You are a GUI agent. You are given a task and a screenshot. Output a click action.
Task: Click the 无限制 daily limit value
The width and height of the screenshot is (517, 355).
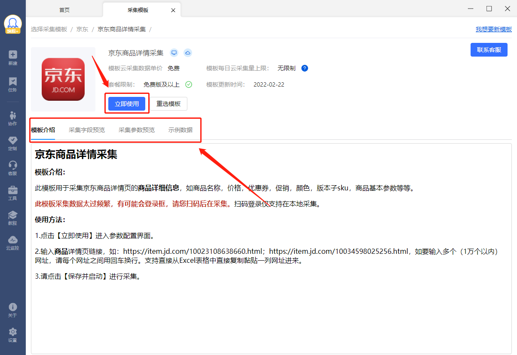[x=286, y=68]
